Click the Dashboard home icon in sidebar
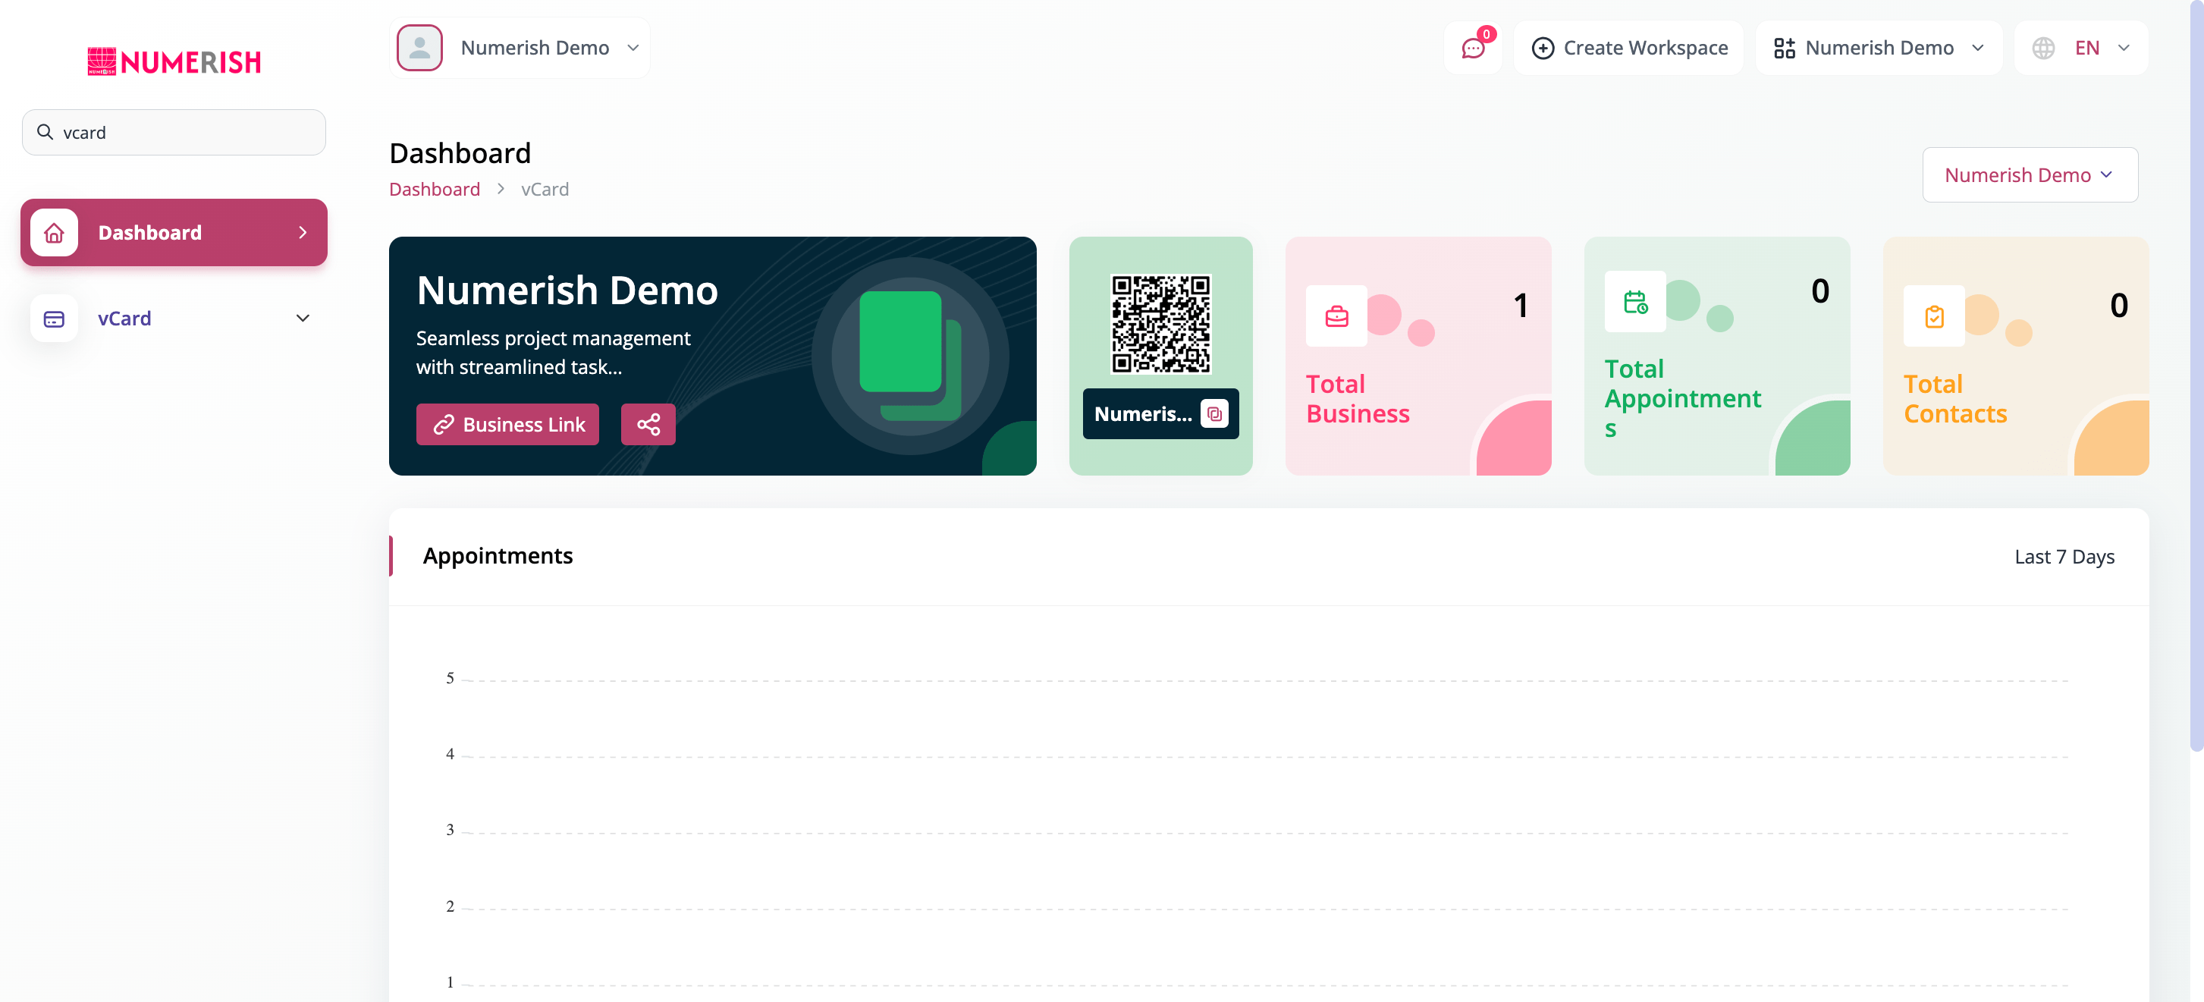2204x1002 pixels. pyautogui.click(x=54, y=233)
